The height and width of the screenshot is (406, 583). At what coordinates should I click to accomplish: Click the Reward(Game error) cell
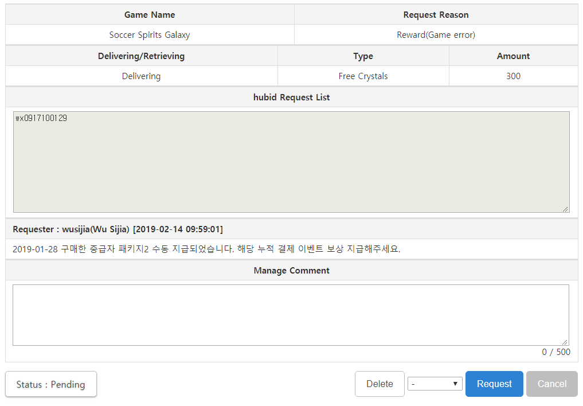point(436,34)
